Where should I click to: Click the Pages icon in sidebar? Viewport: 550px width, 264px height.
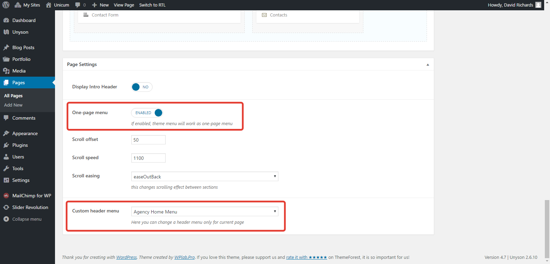[6, 82]
